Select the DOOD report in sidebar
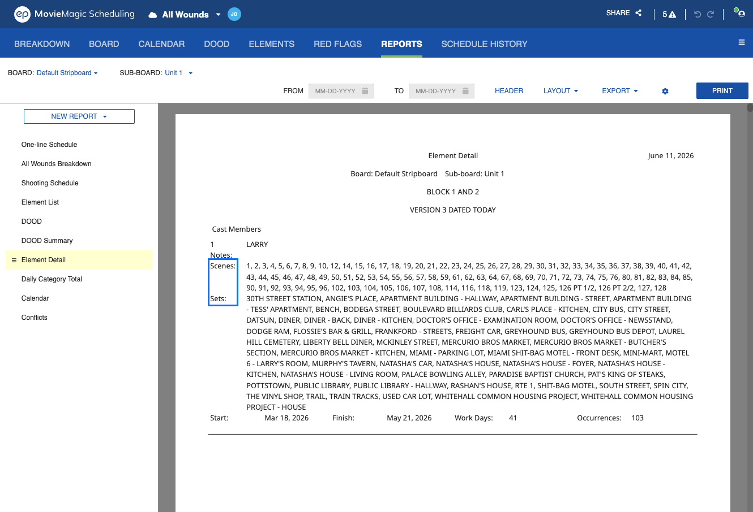 [x=32, y=222]
